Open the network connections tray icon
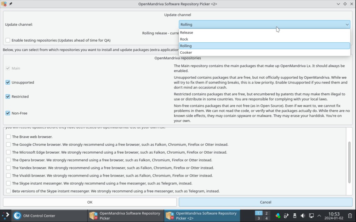This screenshot has height=222, width=356. [311, 216]
